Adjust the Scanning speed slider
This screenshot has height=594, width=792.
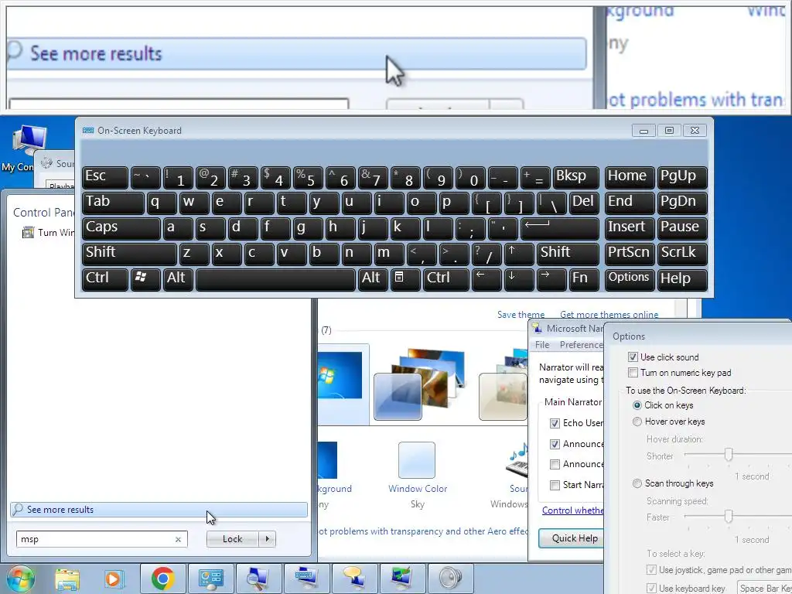pyautogui.click(x=729, y=516)
